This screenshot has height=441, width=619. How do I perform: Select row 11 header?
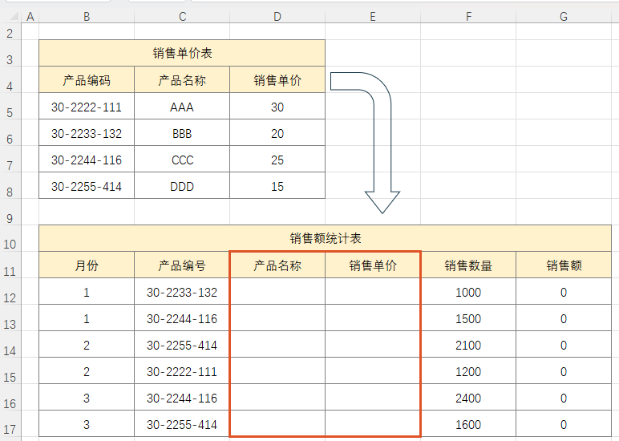click(10, 265)
